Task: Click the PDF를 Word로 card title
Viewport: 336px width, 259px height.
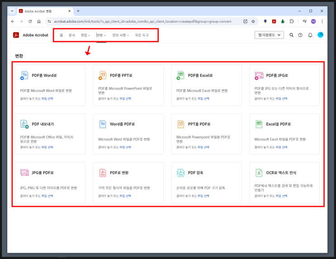Action: click(x=44, y=76)
